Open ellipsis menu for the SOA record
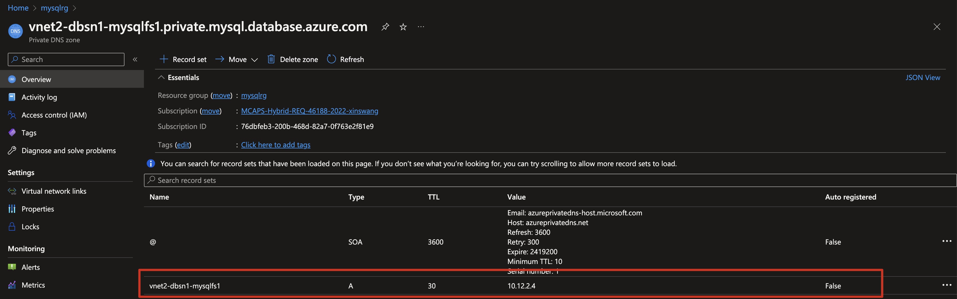 coord(947,241)
